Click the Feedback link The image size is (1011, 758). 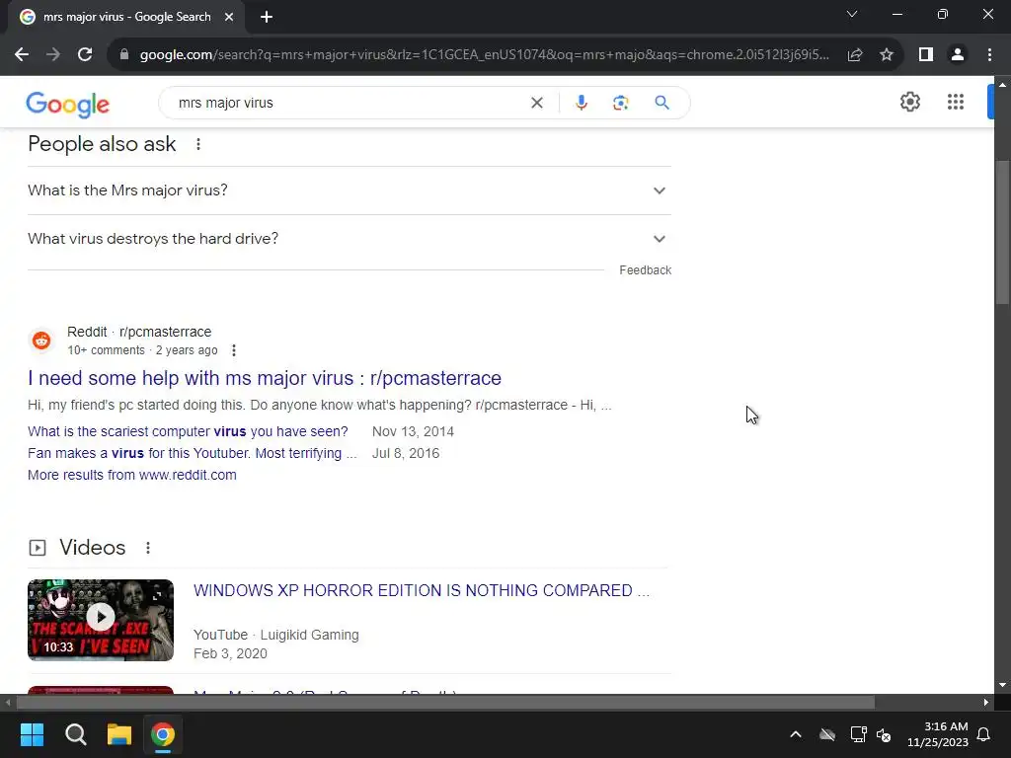pyautogui.click(x=646, y=270)
